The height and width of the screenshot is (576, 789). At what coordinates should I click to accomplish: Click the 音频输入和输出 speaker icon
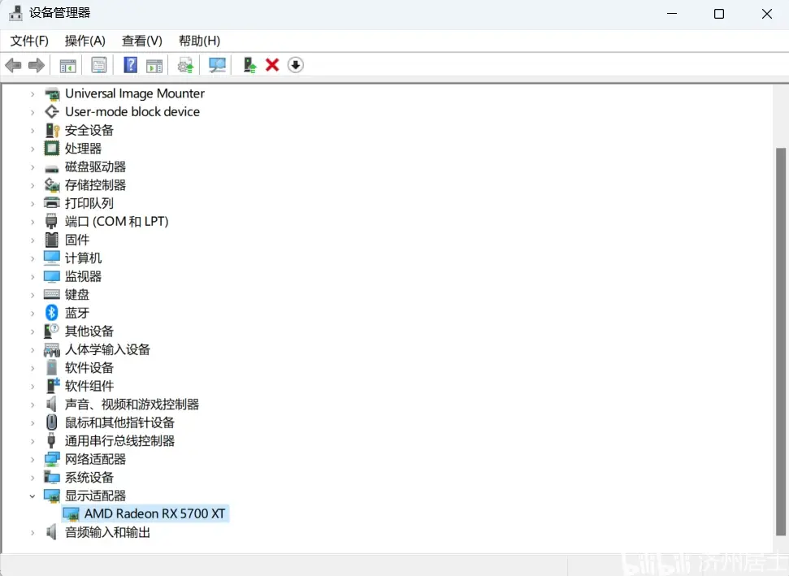51,532
